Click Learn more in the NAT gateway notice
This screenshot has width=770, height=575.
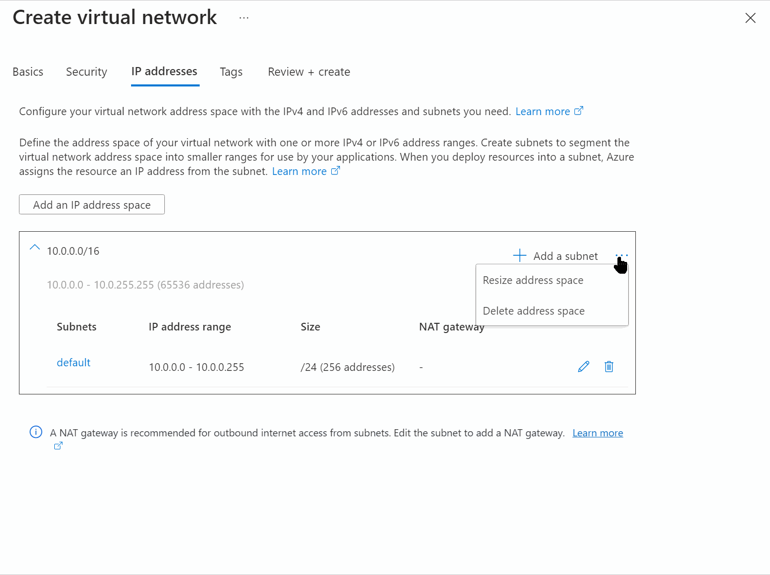click(597, 432)
